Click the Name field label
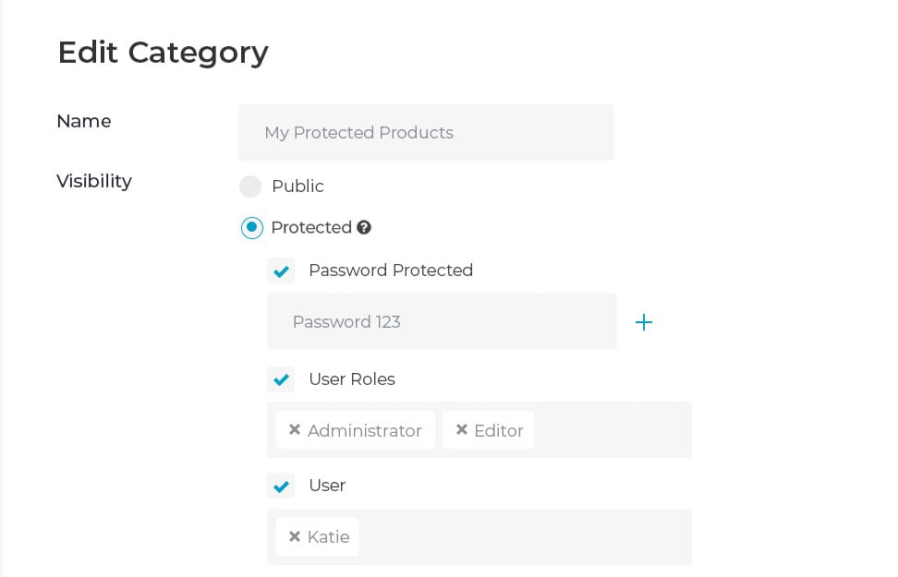The image size is (898, 577). [x=83, y=121]
